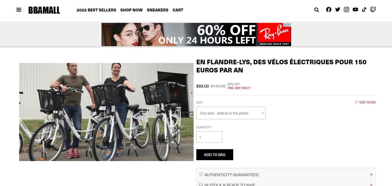Close the Ray-Ban ad banner

(289, 25)
